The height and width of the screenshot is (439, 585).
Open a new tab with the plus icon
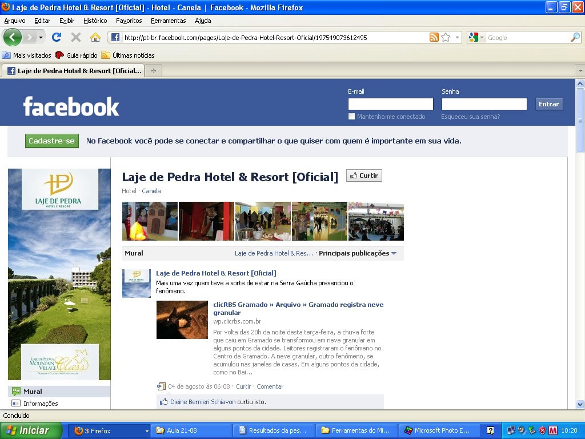(x=153, y=70)
